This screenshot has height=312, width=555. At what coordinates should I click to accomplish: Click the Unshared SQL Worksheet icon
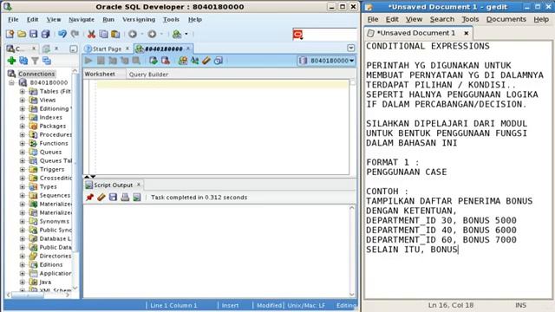(x=183, y=61)
